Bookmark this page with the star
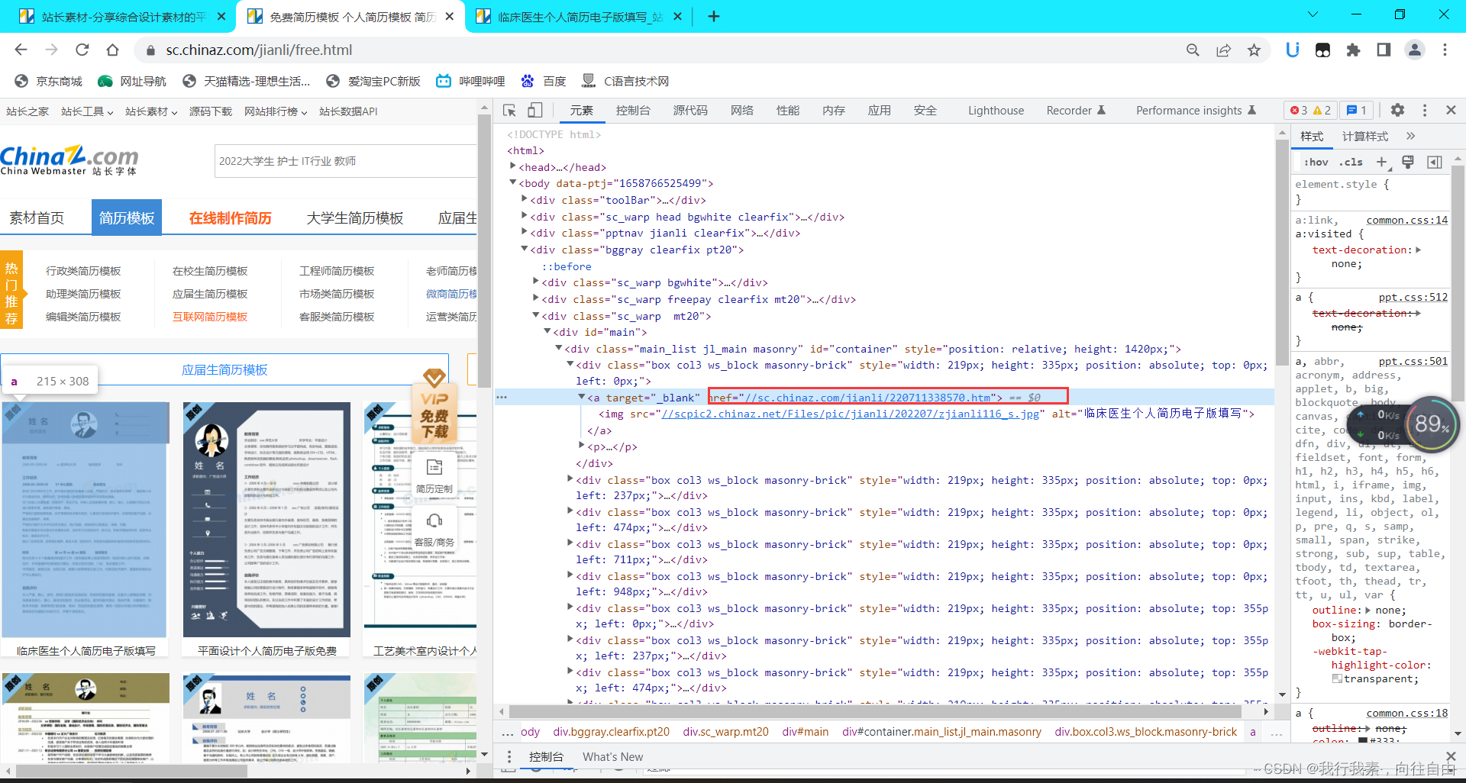Screen dimensions: 1466x783 click(1254, 50)
